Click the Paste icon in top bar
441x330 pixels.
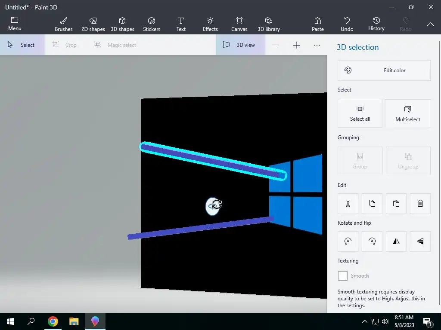(x=317, y=24)
